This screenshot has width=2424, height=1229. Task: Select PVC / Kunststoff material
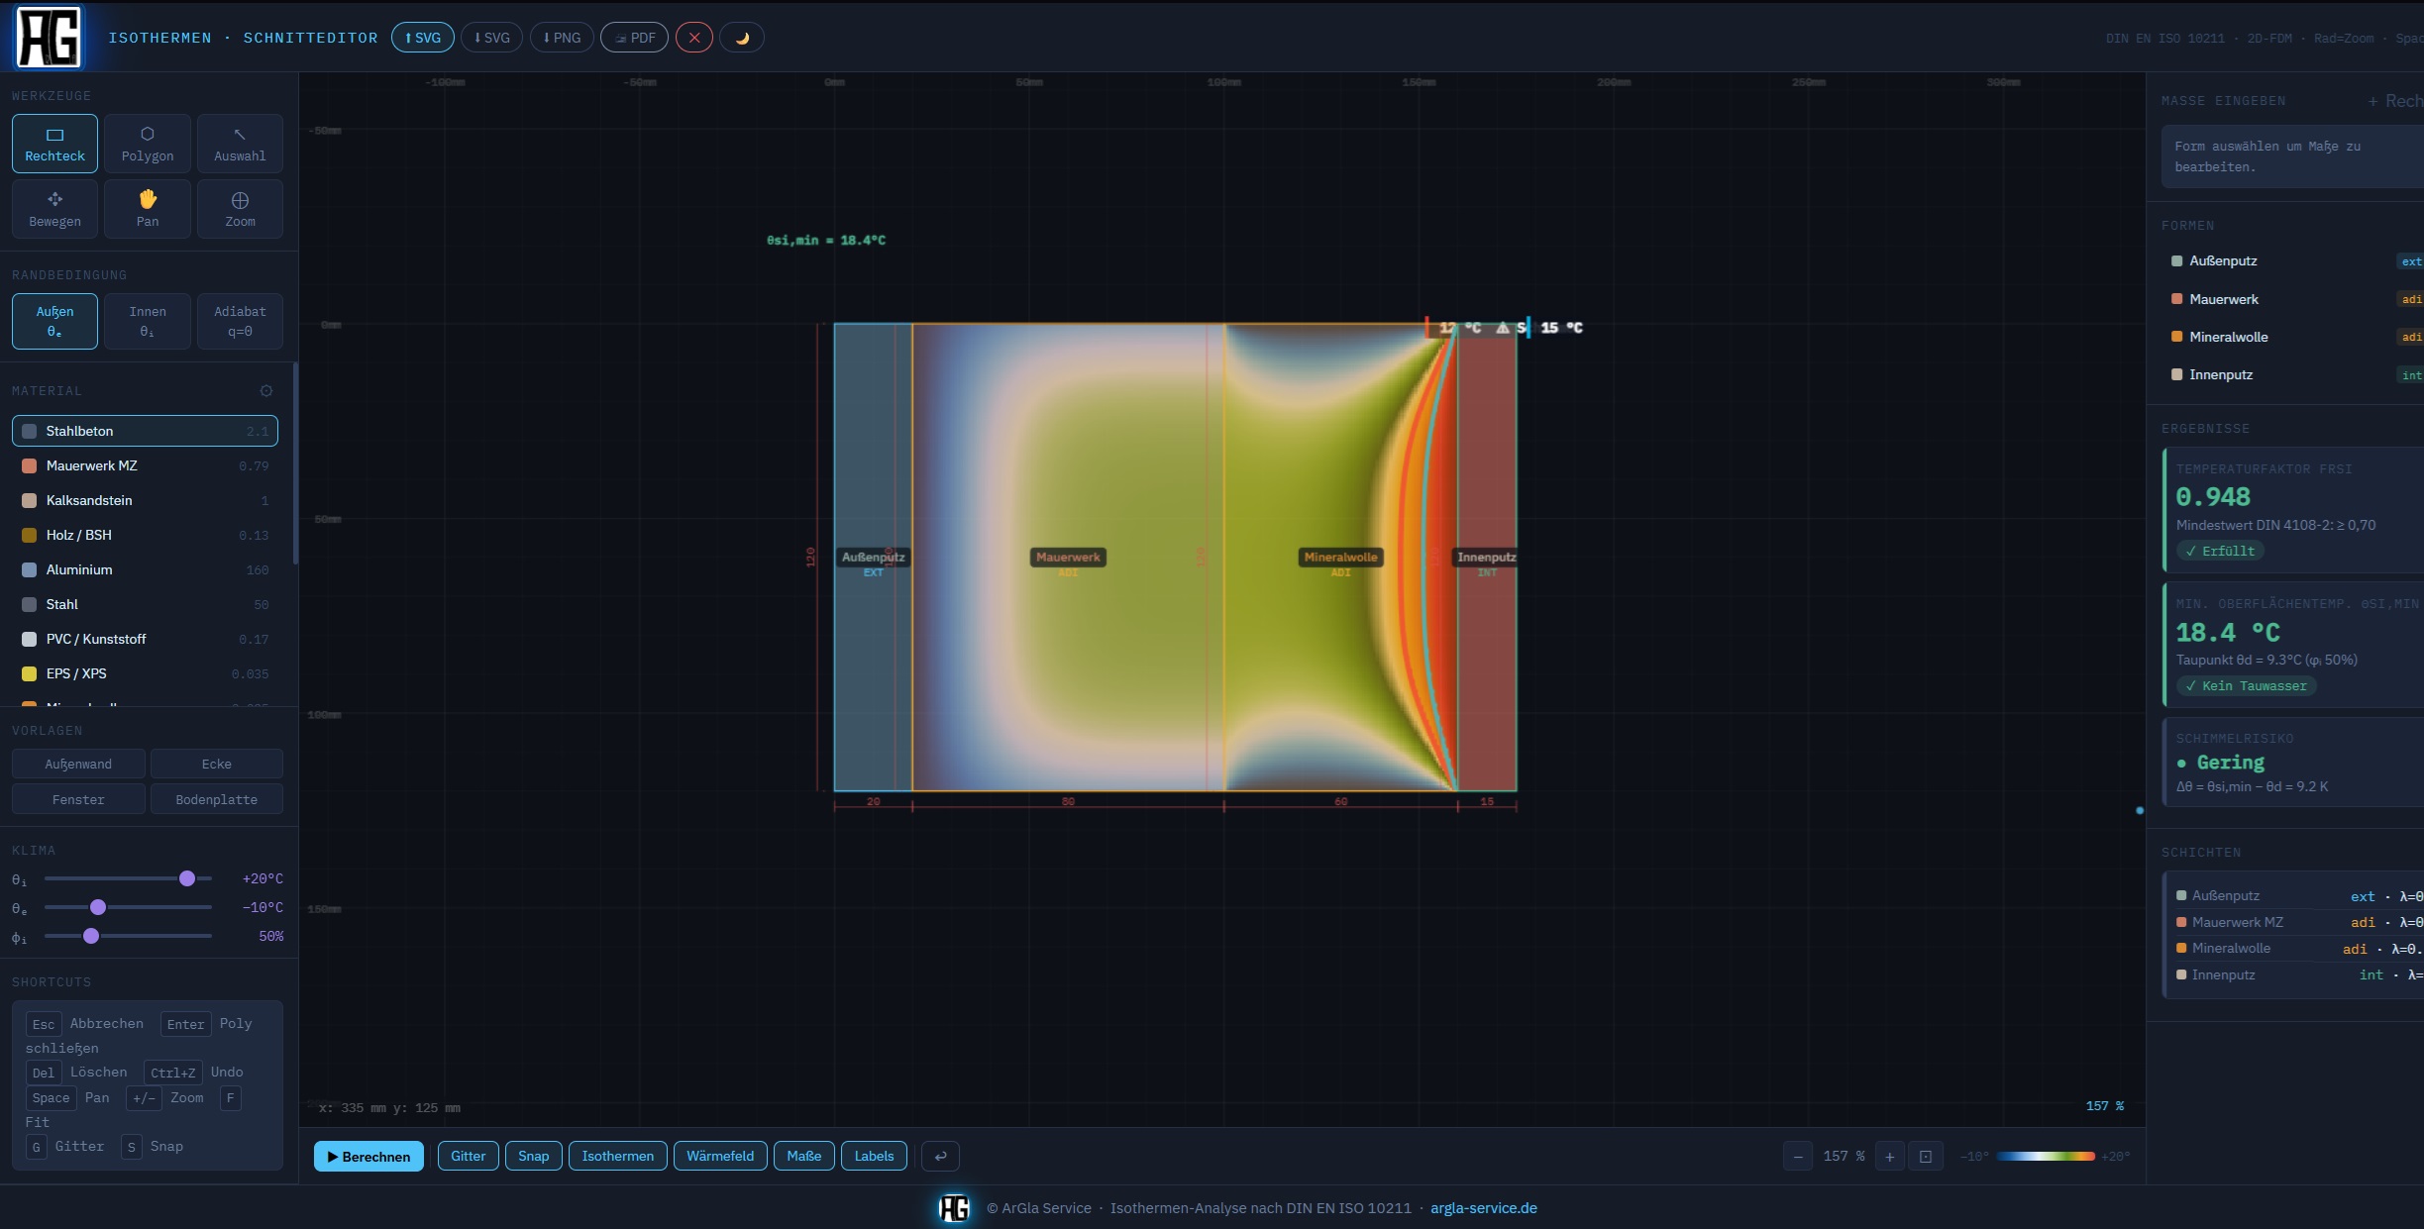[145, 639]
